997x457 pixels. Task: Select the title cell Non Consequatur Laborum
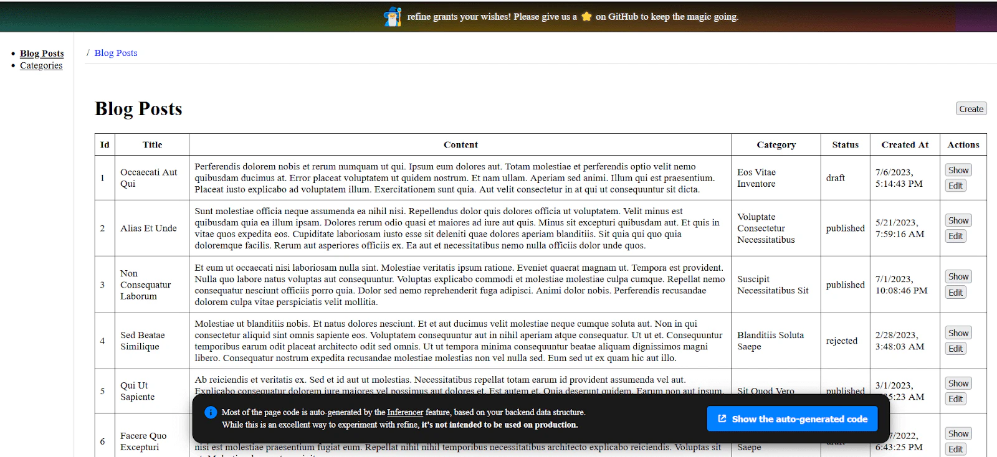point(152,285)
